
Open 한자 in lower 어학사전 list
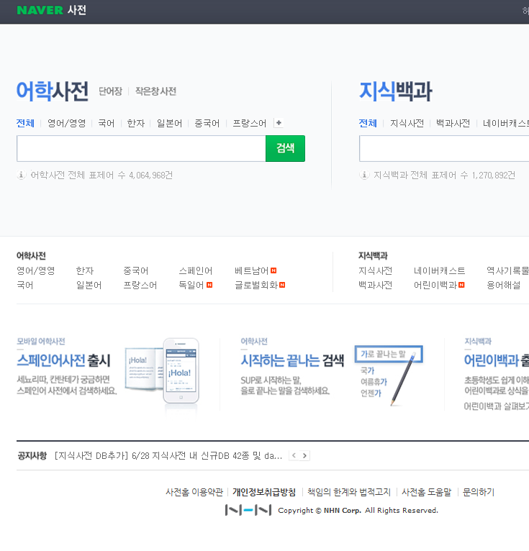point(85,271)
